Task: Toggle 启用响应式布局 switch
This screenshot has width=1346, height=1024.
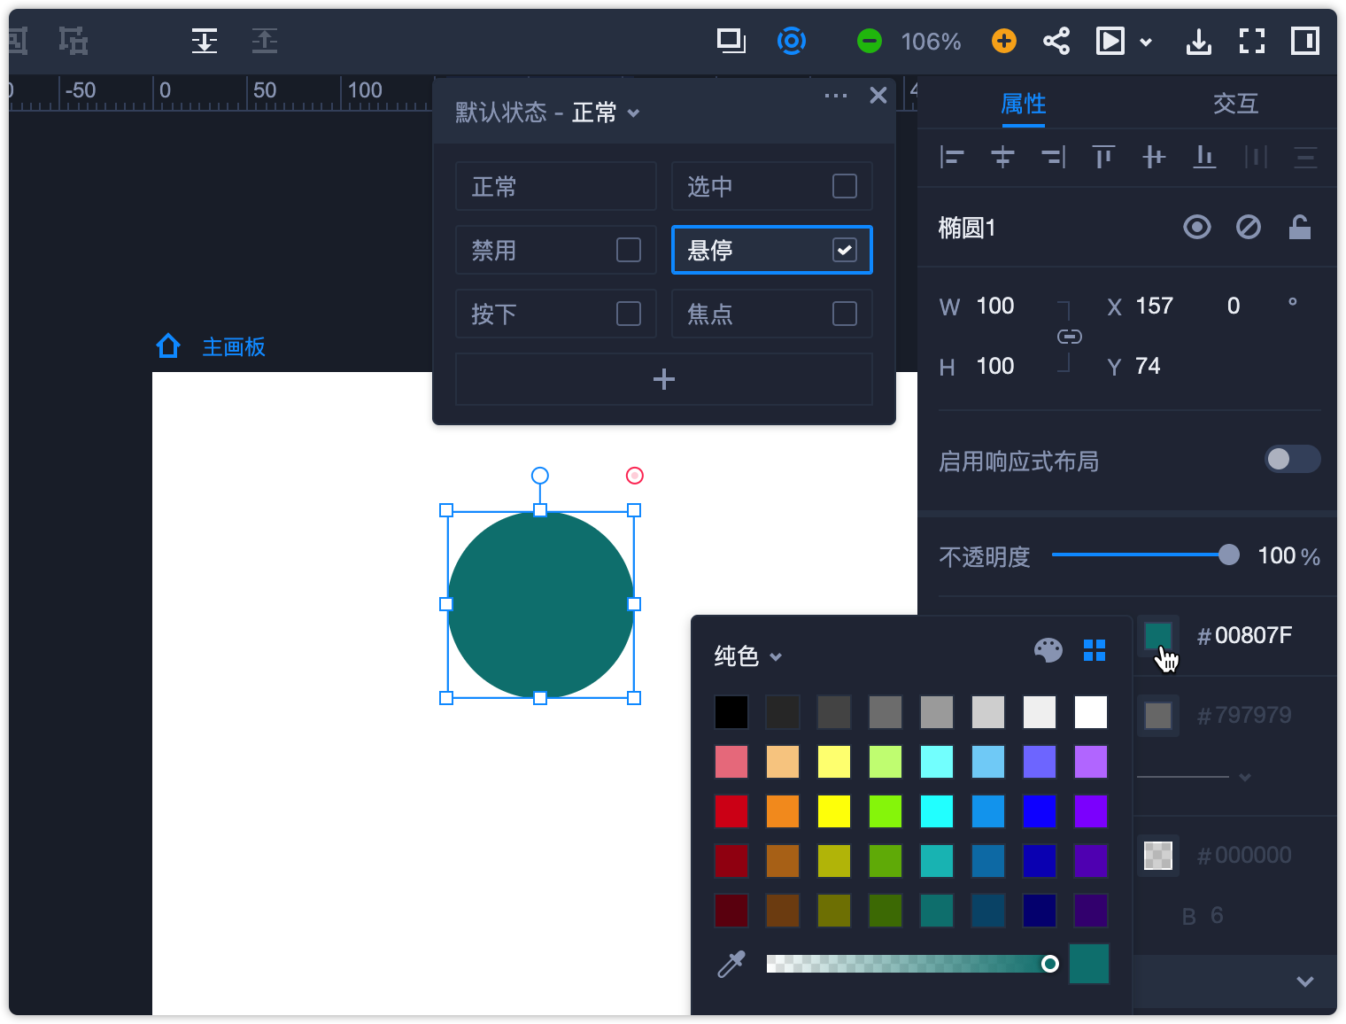Action: 1292,459
